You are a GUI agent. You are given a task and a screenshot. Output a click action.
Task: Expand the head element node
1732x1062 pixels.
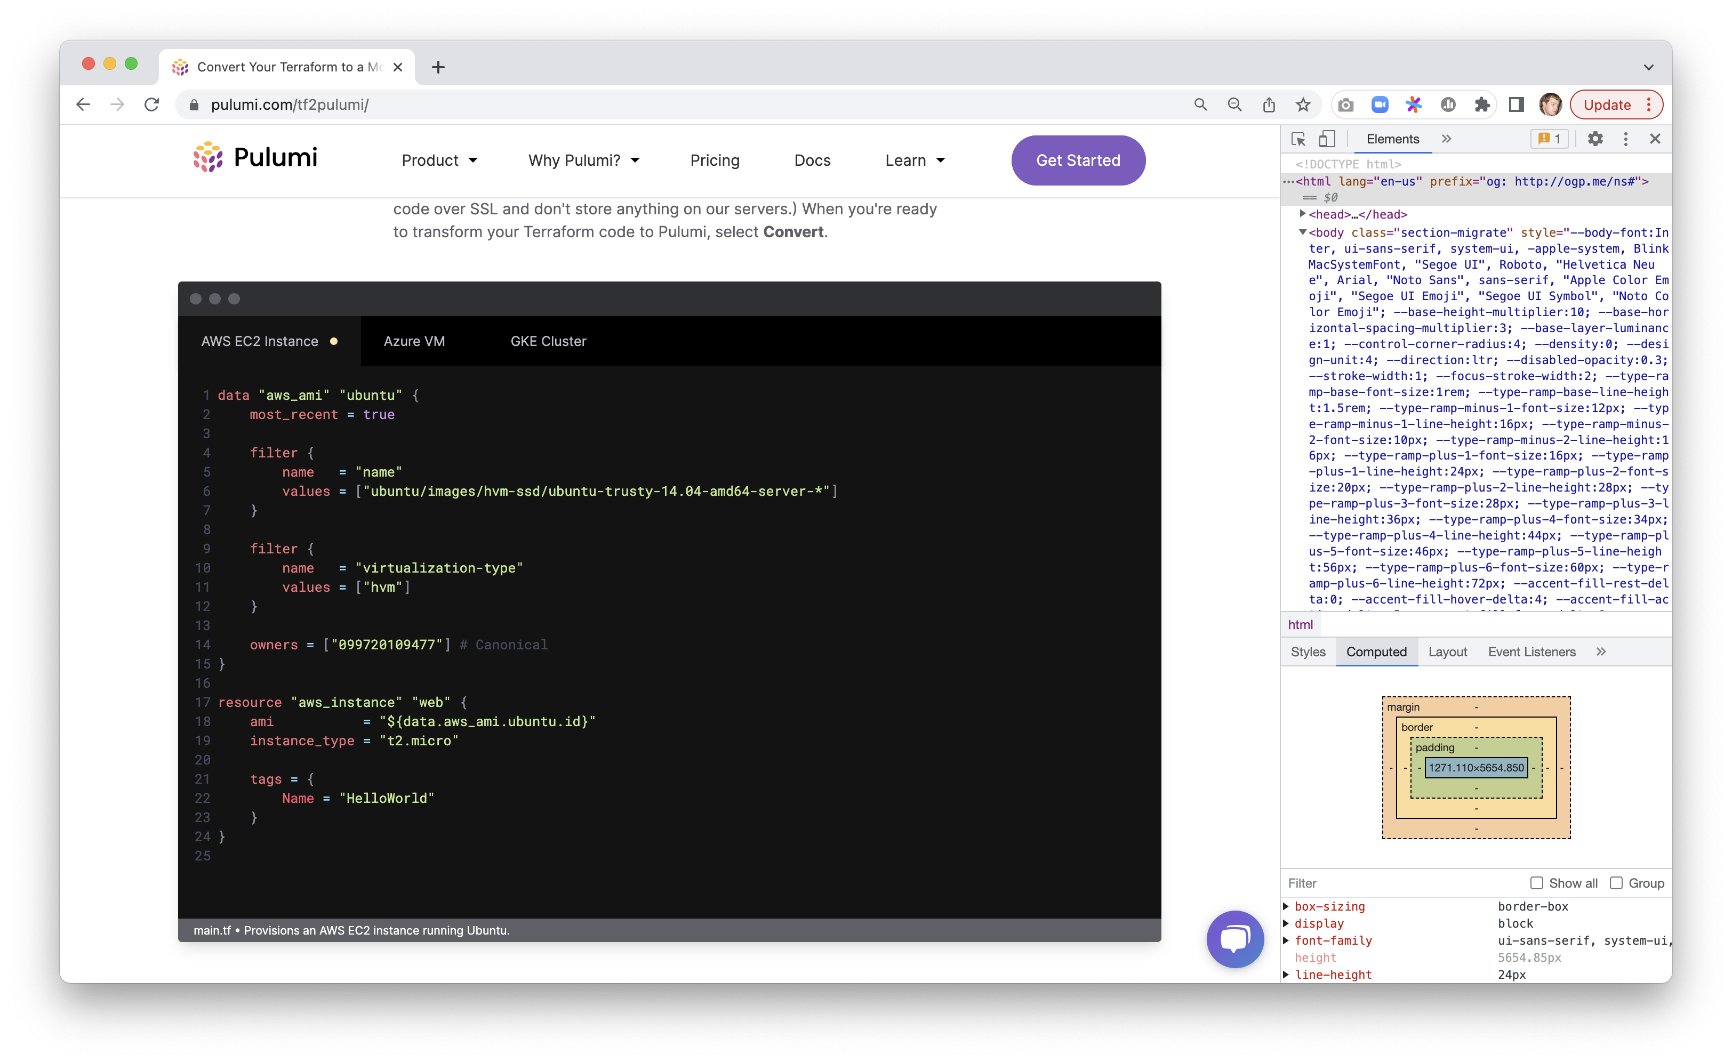coord(1303,214)
